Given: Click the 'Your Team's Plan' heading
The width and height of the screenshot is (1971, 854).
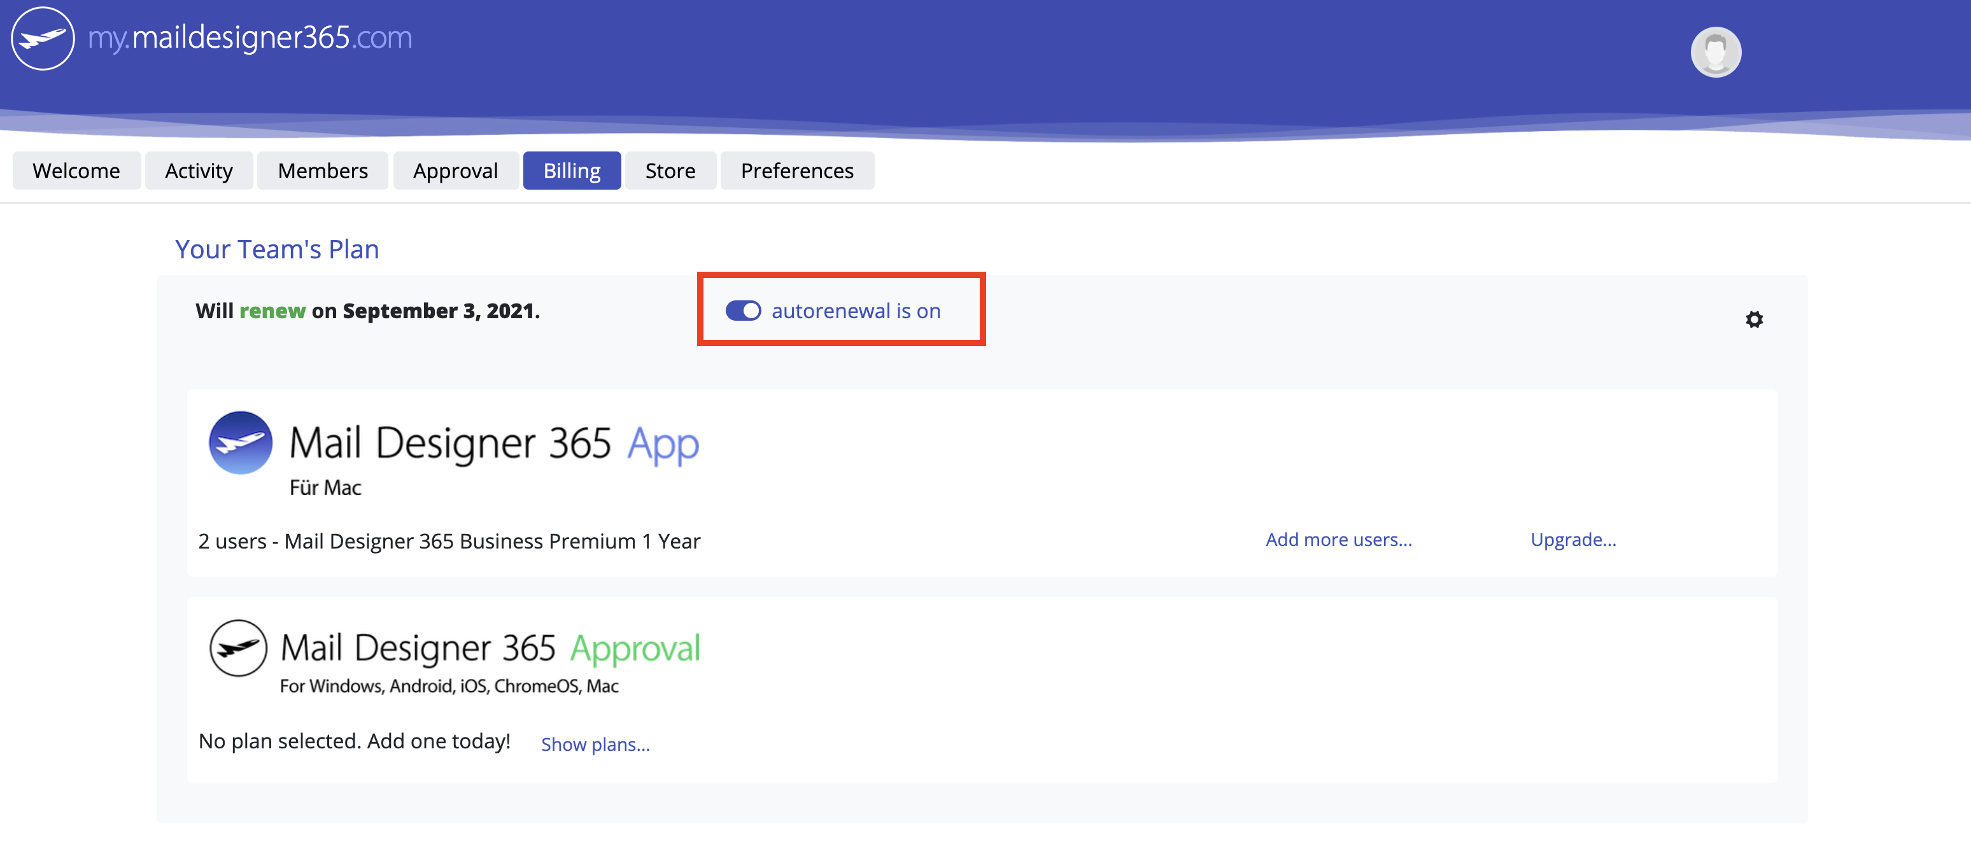Looking at the screenshot, I should click(x=277, y=249).
